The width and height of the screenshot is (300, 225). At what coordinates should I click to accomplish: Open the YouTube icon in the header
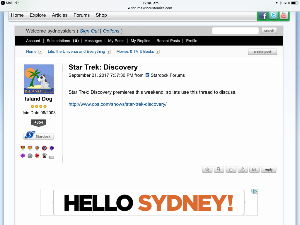pyautogui.click(x=284, y=15)
